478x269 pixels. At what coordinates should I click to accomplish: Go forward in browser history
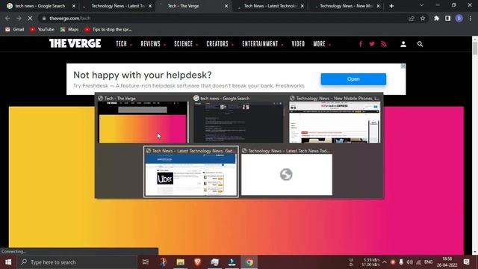click(19, 18)
